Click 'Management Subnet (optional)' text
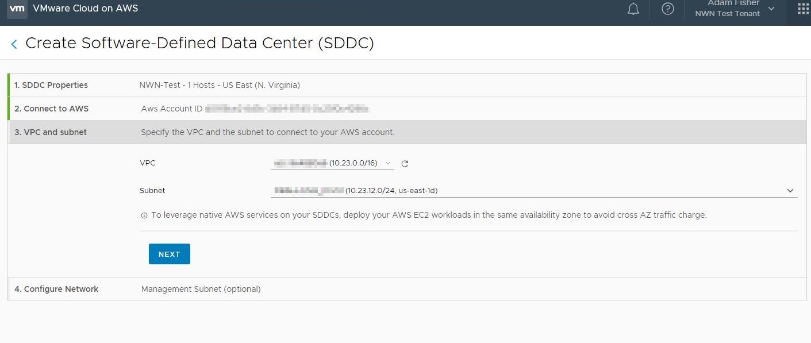 pyautogui.click(x=201, y=289)
